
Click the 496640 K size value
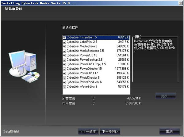123,73
